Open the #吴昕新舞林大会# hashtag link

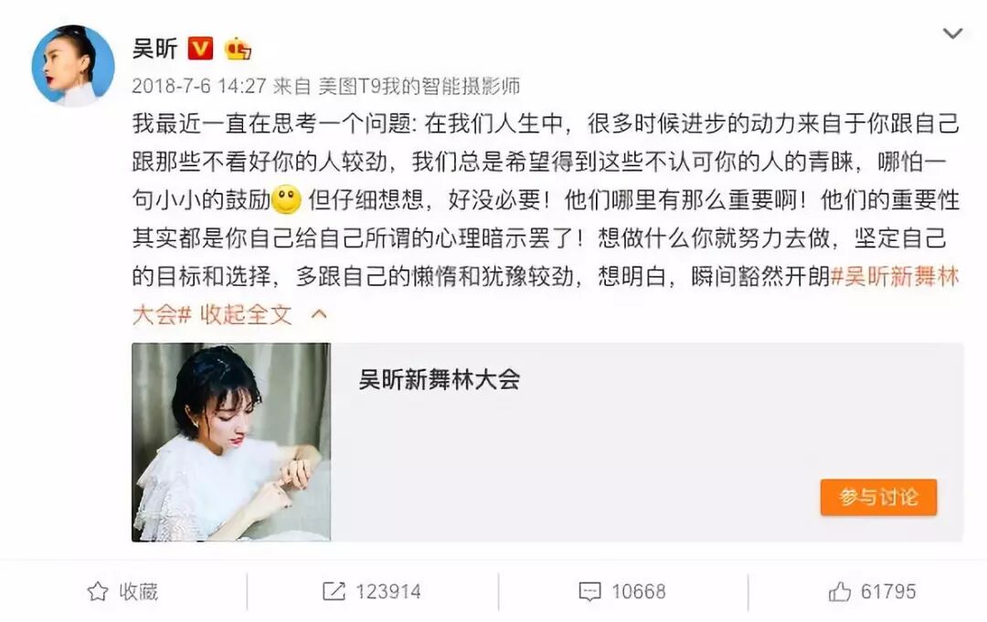[895, 277]
